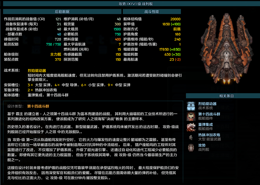
Task: Click the 主力舰 hull class value
Action: 56,54
